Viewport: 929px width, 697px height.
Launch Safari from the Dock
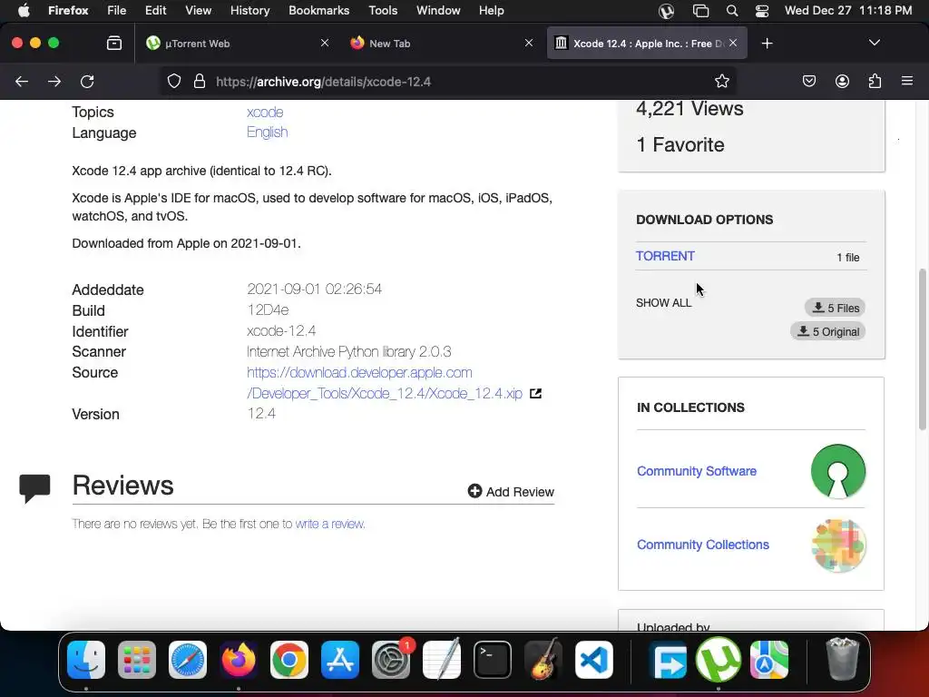tap(188, 660)
